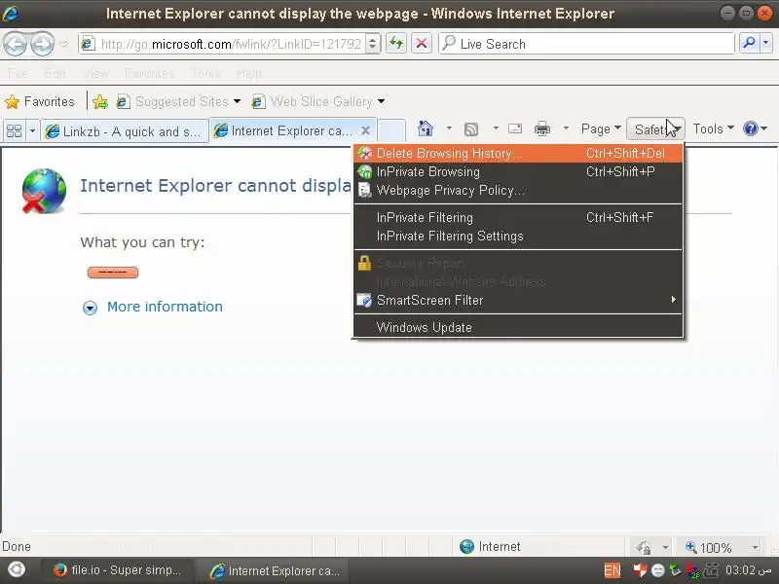The image size is (779, 584).
Task: Click the Live Search input box
Action: coord(586,44)
